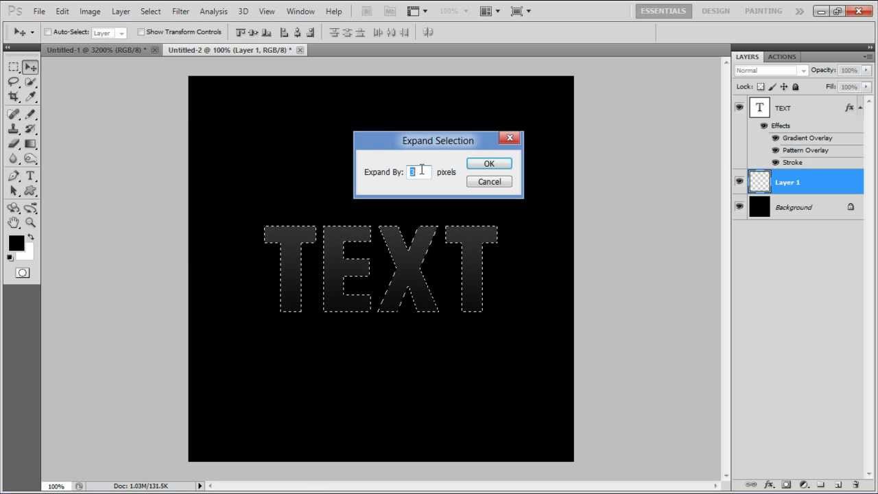Click the foreground color swatch
878x494 pixels.
(16, 243)
